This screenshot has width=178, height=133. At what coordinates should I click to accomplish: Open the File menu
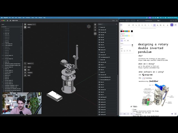pyautogui.click(x=10, y=18)
